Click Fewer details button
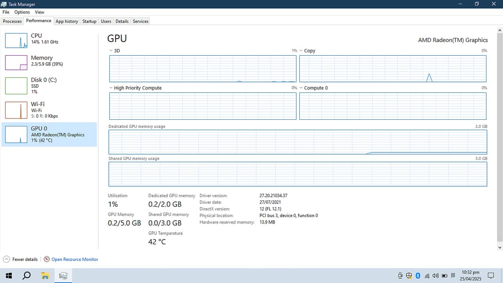The width and height of the screenshot is (503, 283). 20,259
